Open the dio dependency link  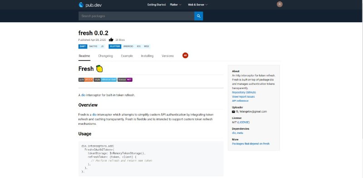click(234, 133)
